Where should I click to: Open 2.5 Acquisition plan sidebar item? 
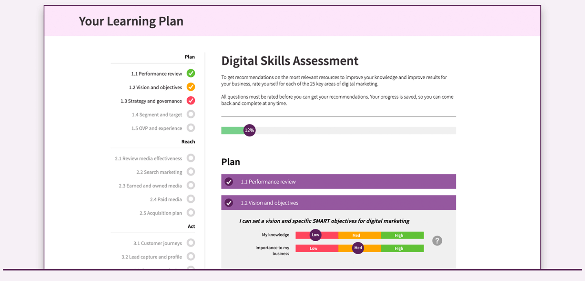pyautogui.click(x=161, y=213)
